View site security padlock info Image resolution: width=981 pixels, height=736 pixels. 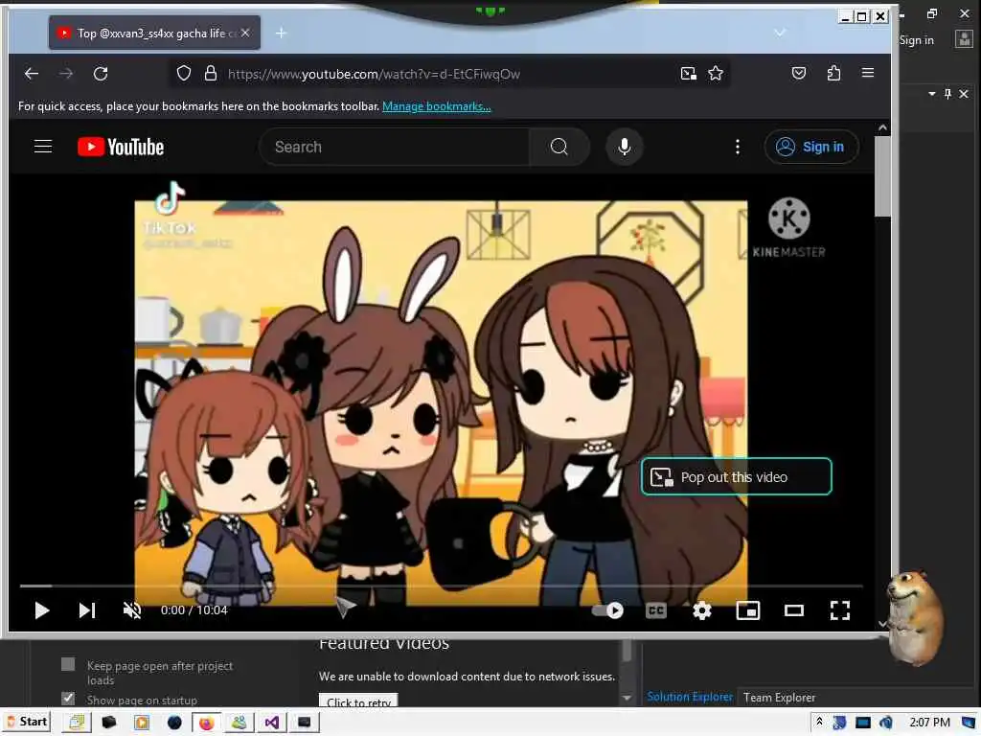211,74
